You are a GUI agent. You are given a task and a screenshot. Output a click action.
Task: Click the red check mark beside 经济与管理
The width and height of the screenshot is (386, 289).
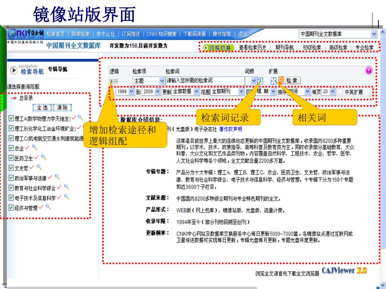pyautogui.click(x=41, y=207)
